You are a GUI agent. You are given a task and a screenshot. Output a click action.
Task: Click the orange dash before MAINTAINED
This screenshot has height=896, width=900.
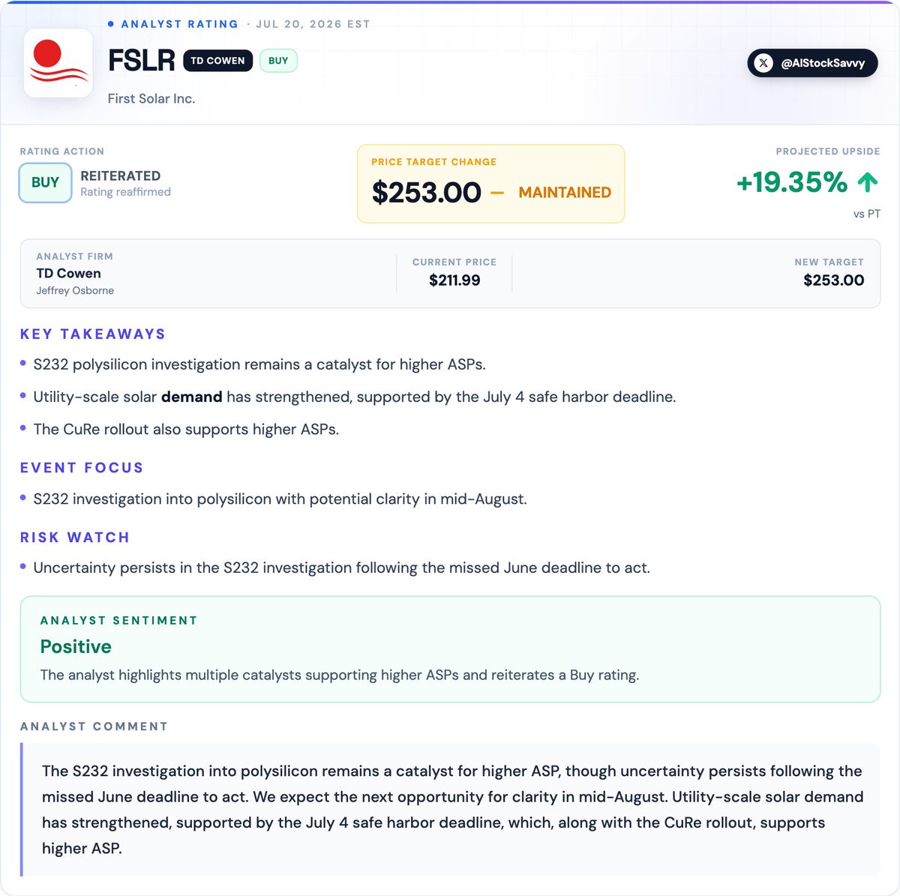click(x=497, y=193)
